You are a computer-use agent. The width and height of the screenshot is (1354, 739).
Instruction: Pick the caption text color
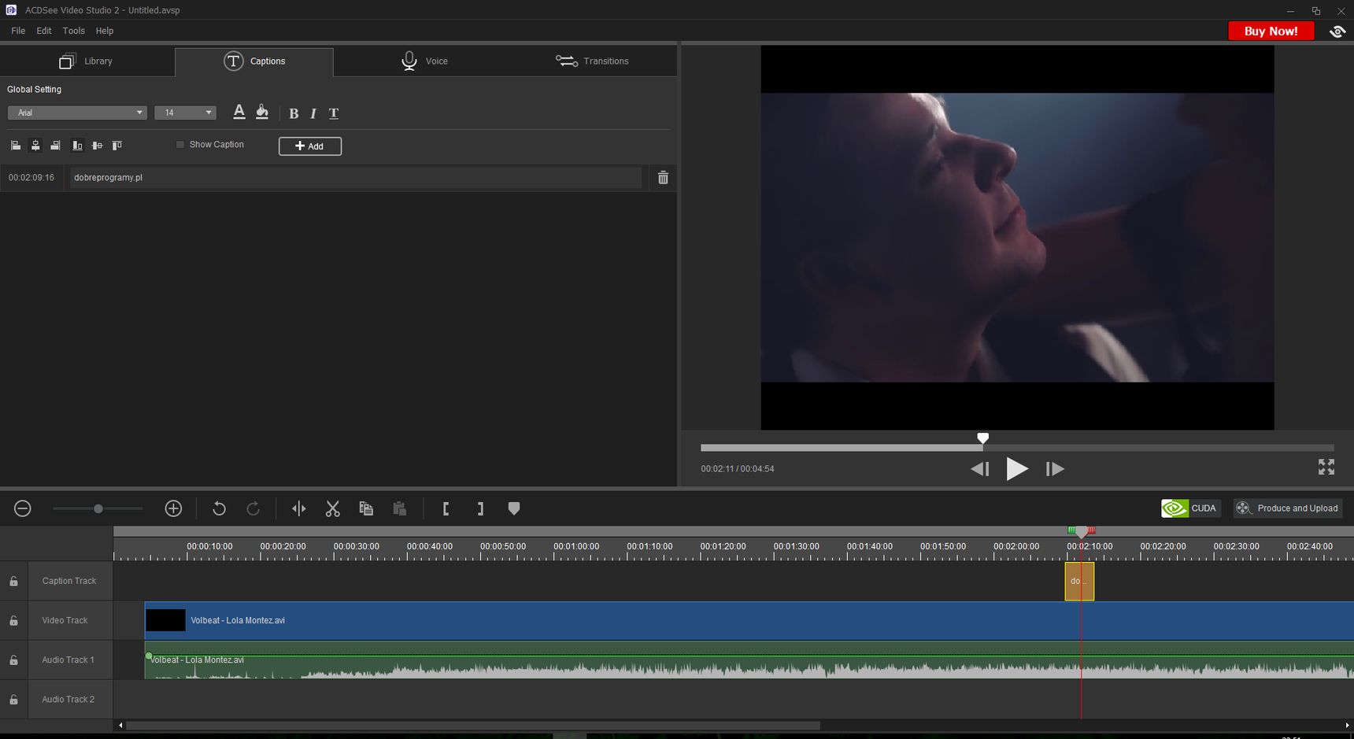[x=239, y=113]
